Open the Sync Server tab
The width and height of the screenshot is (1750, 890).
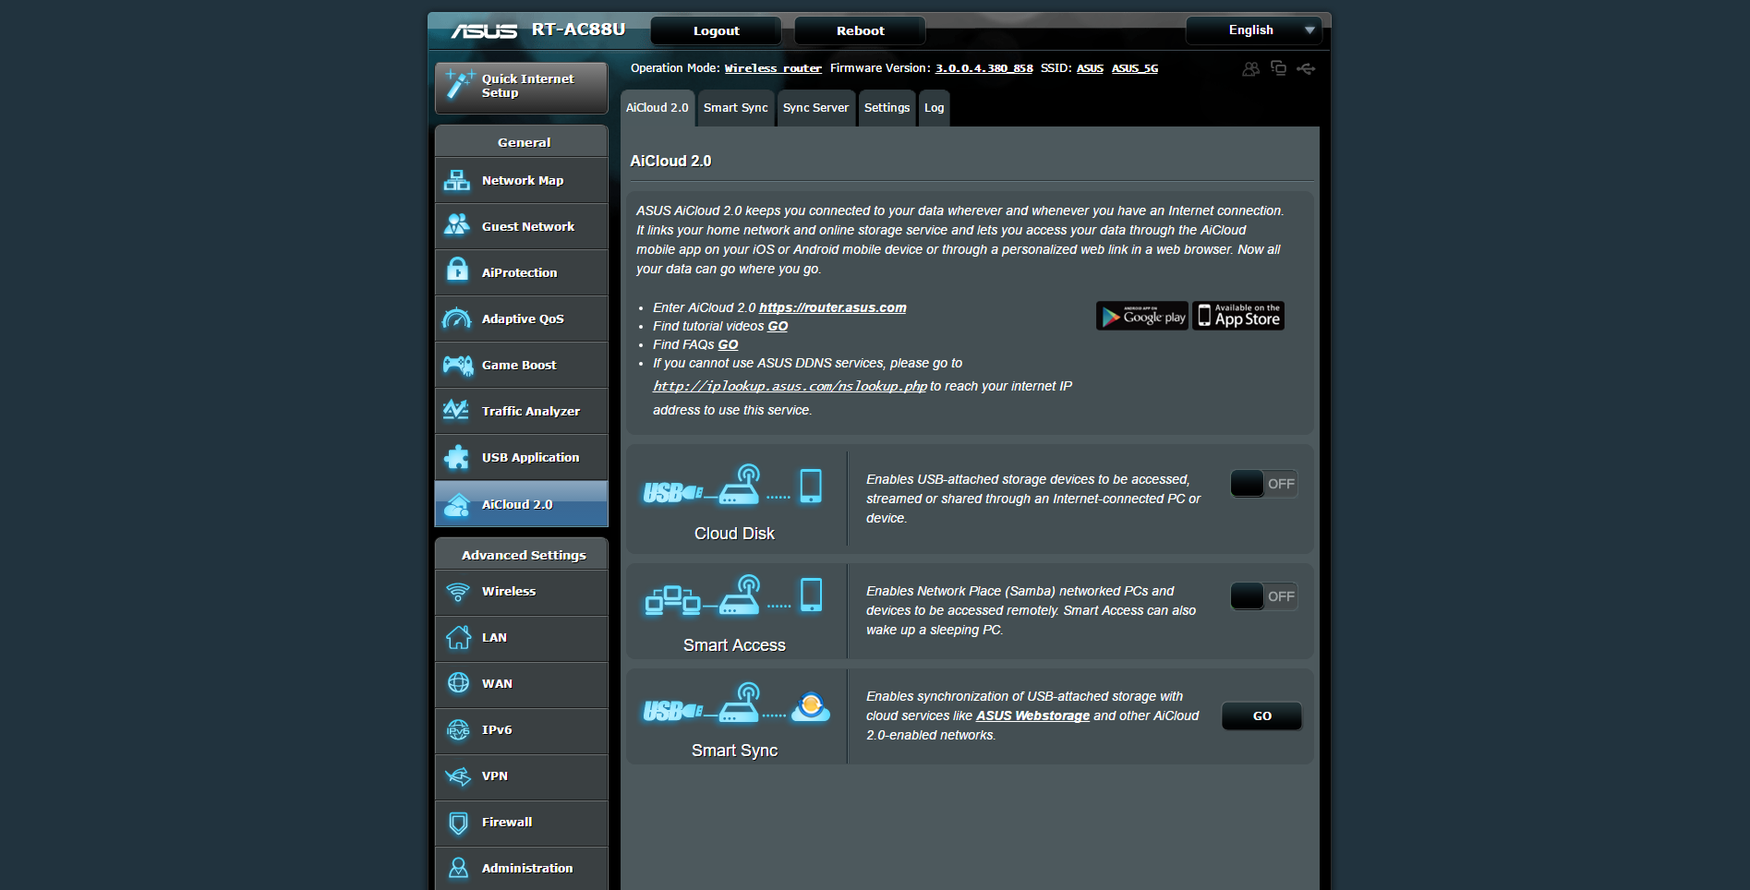(816, 108)
